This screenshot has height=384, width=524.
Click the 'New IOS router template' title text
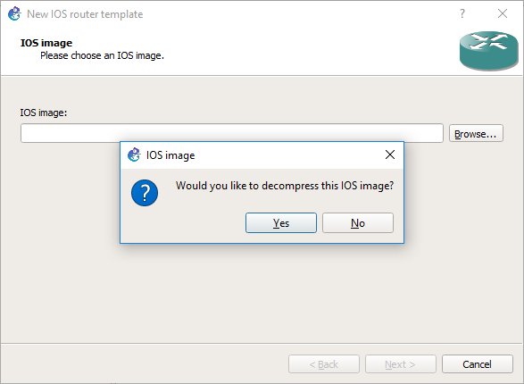(x=85, y=14)
